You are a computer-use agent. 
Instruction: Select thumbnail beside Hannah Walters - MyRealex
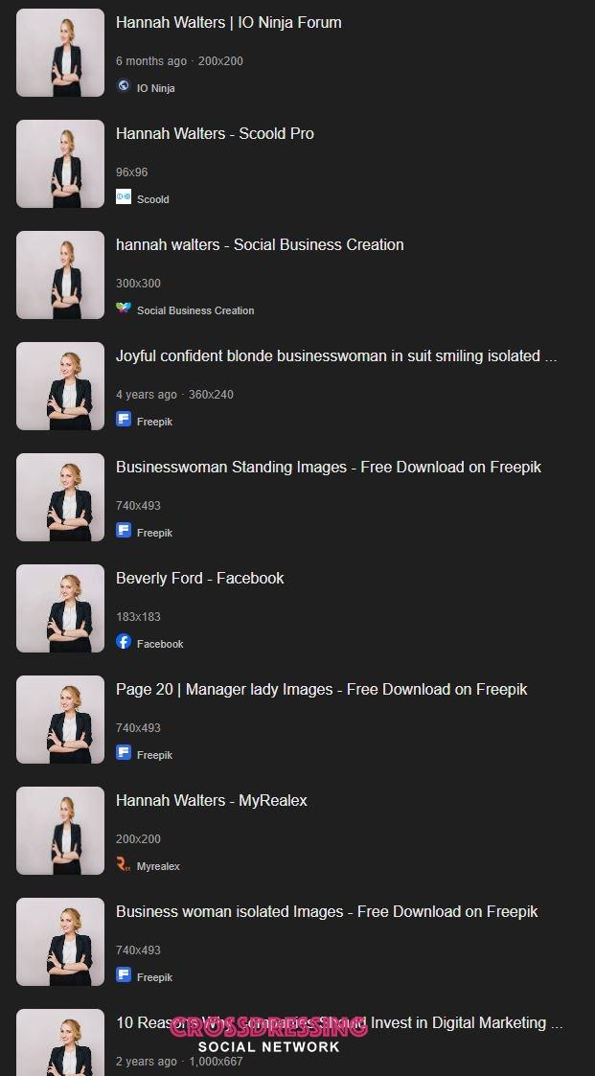click(x=60, y=831)
